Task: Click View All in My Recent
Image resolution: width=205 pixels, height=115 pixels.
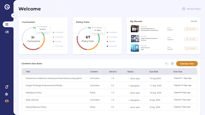Action: (194, 21)
